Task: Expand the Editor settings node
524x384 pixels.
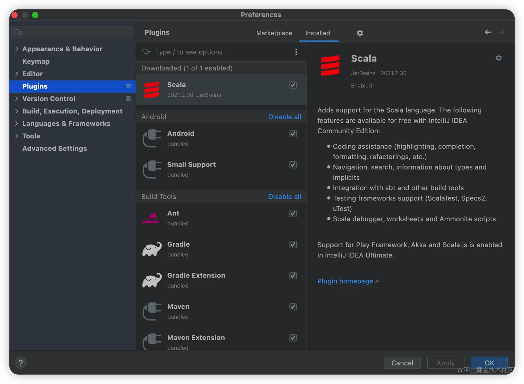Action: click(16, 74)
